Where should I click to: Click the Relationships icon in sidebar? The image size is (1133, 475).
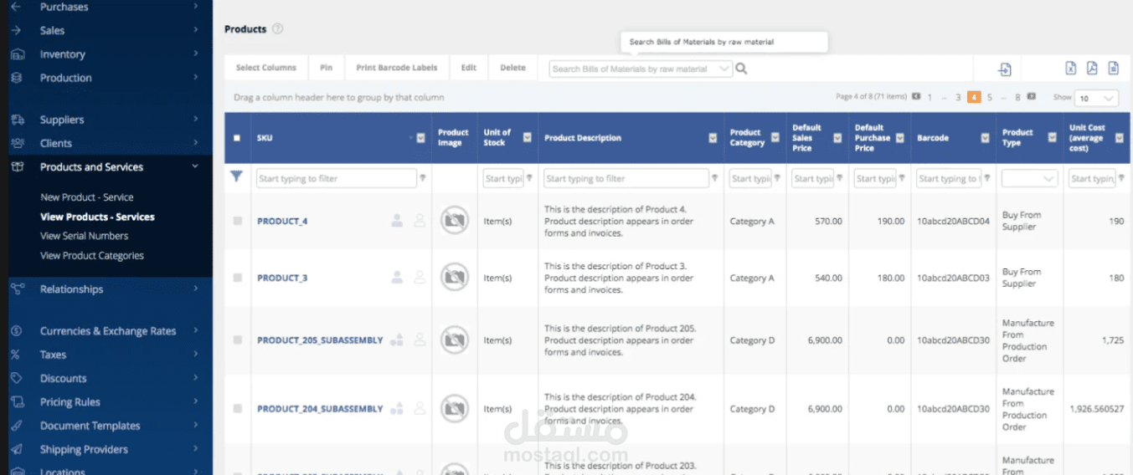[x=17, y=289]
